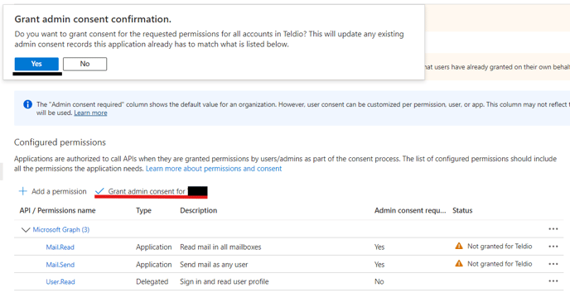Screen dimensions: 570x307
Task: Open the Mail.Read permission
Action: [60, 247]
